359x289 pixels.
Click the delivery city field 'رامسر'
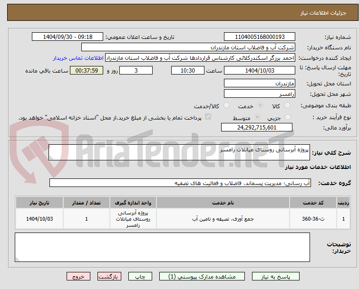tap(260, 93)
